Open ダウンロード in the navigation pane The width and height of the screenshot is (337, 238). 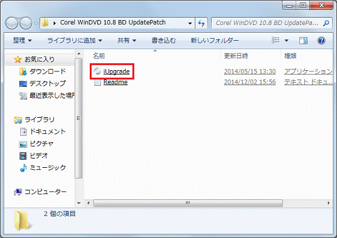point(48,71)
